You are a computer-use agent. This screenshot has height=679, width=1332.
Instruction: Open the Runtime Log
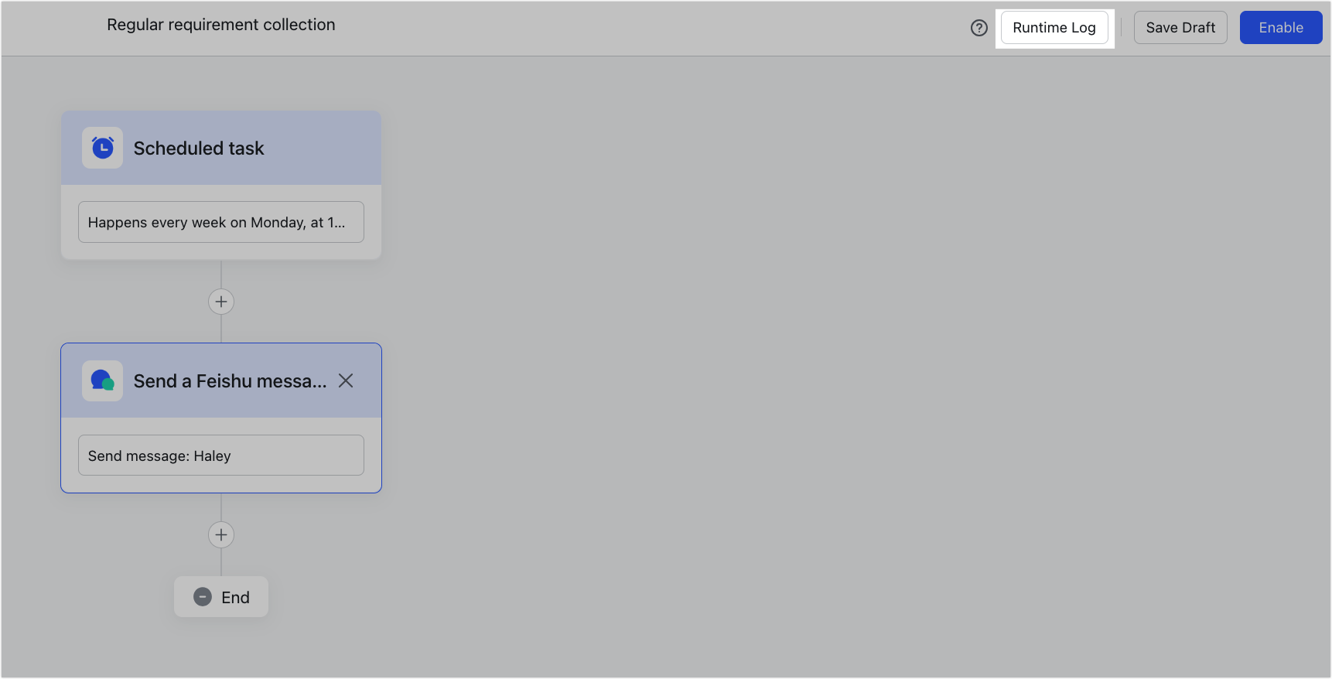(1054, 28)
